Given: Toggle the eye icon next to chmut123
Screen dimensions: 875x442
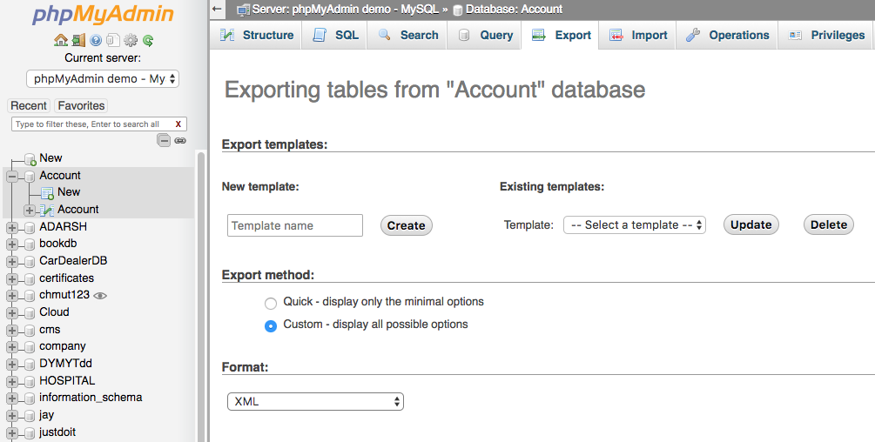Looking at the screenshot, I should click(100, 296).
